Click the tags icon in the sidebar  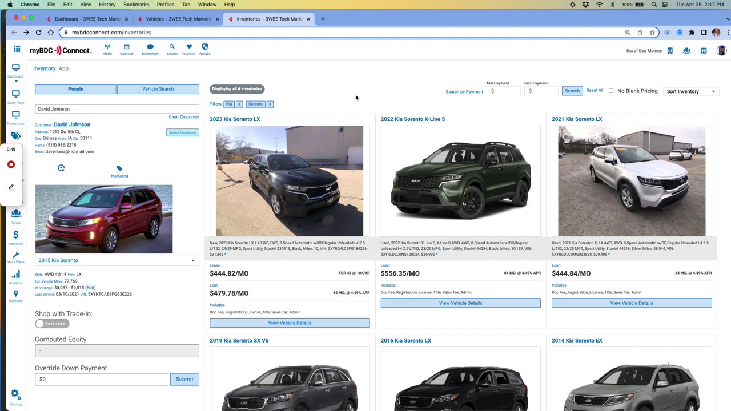pyautogui.click(x=15, y=136)
